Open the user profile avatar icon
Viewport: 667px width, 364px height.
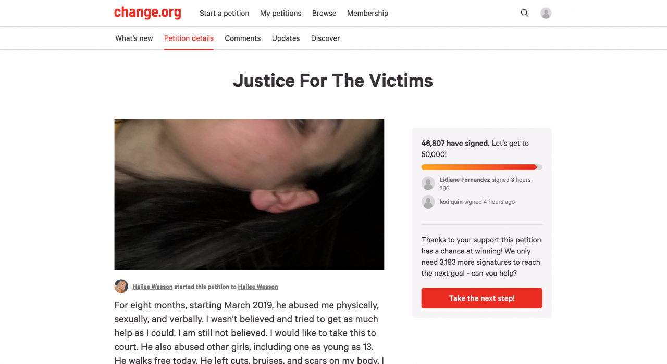546,13
